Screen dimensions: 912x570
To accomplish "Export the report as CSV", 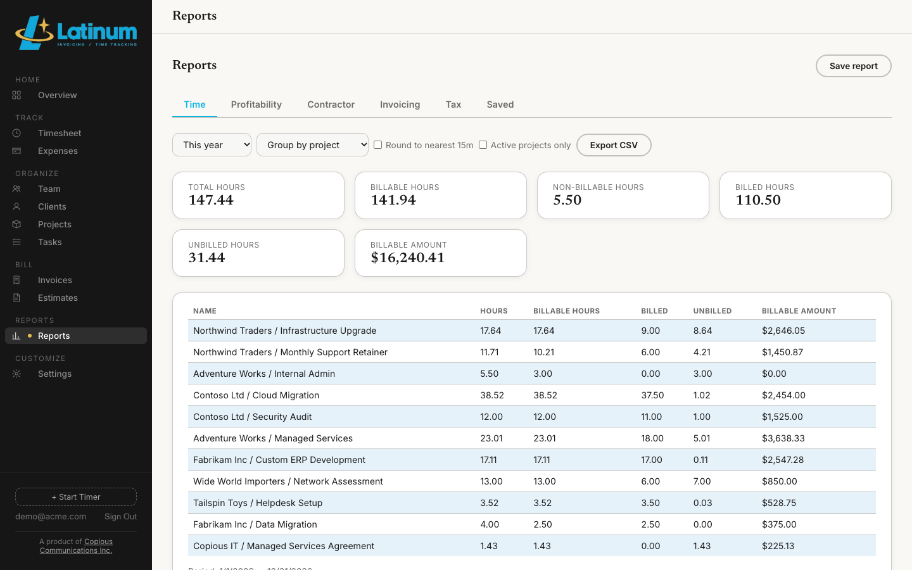I will [614, 145].
